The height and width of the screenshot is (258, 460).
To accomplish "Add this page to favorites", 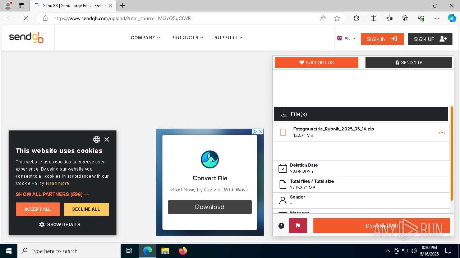I will click(x=337, y=18).
